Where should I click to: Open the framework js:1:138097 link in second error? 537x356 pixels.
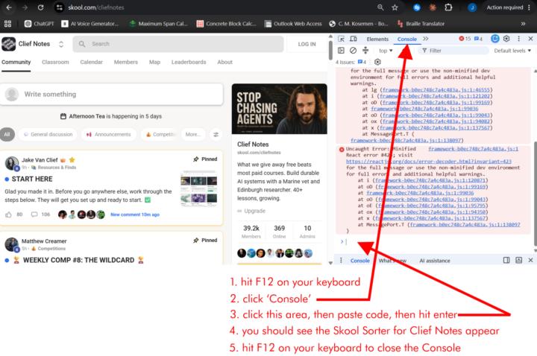(x=465, y=225)
